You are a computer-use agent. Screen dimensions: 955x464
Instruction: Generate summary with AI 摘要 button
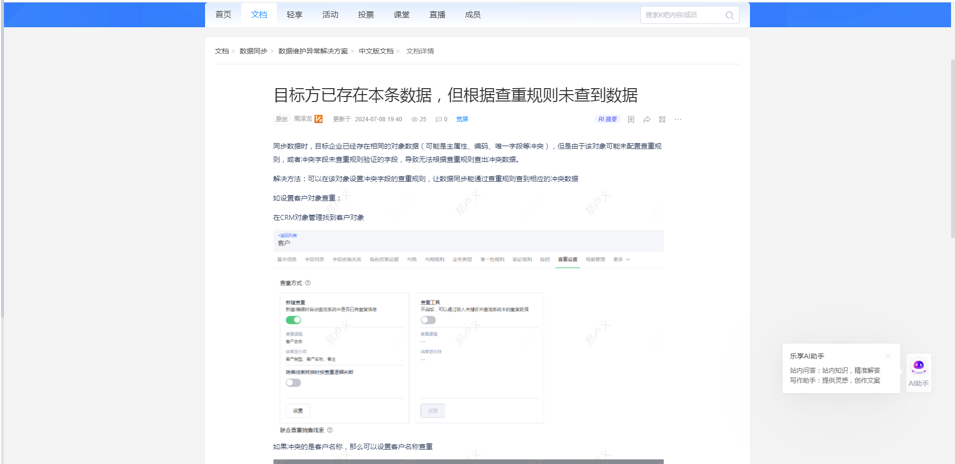pos(607,119)
